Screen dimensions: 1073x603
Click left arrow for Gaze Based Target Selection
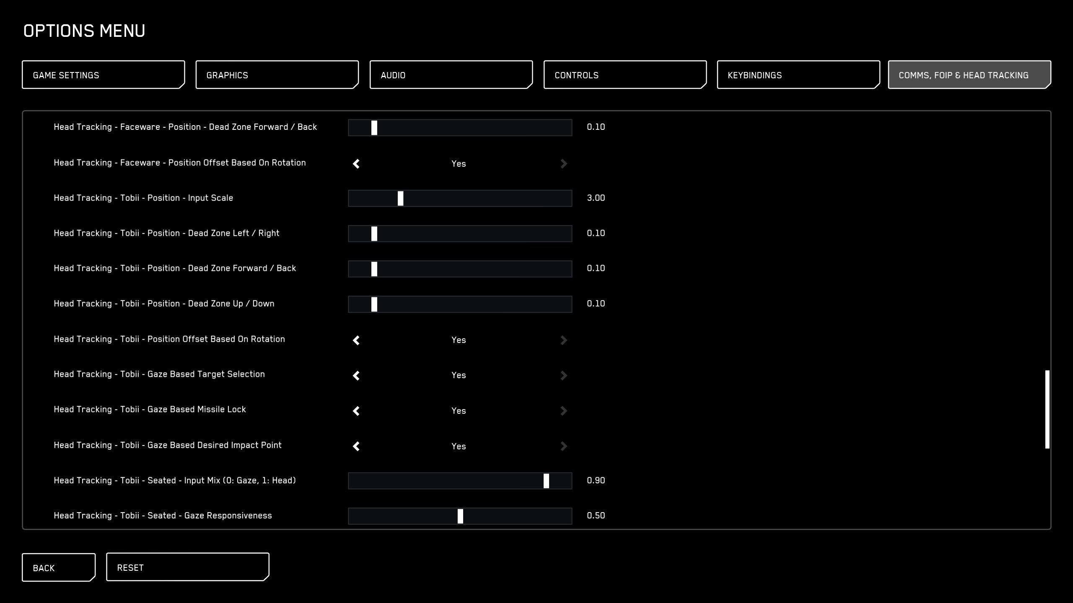coord(356,376)
